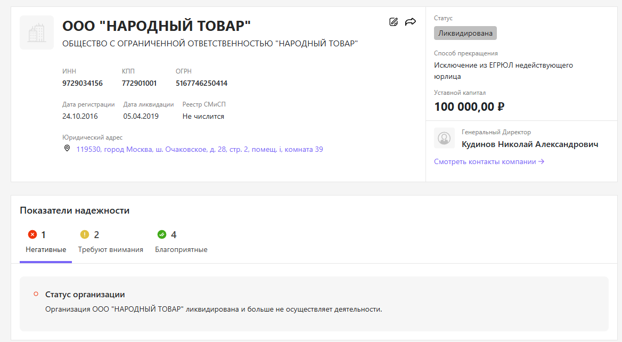Screen dimensions: 622x342
Task: Click the red bullet next to Статус организации
Action: tap(36, 294)
